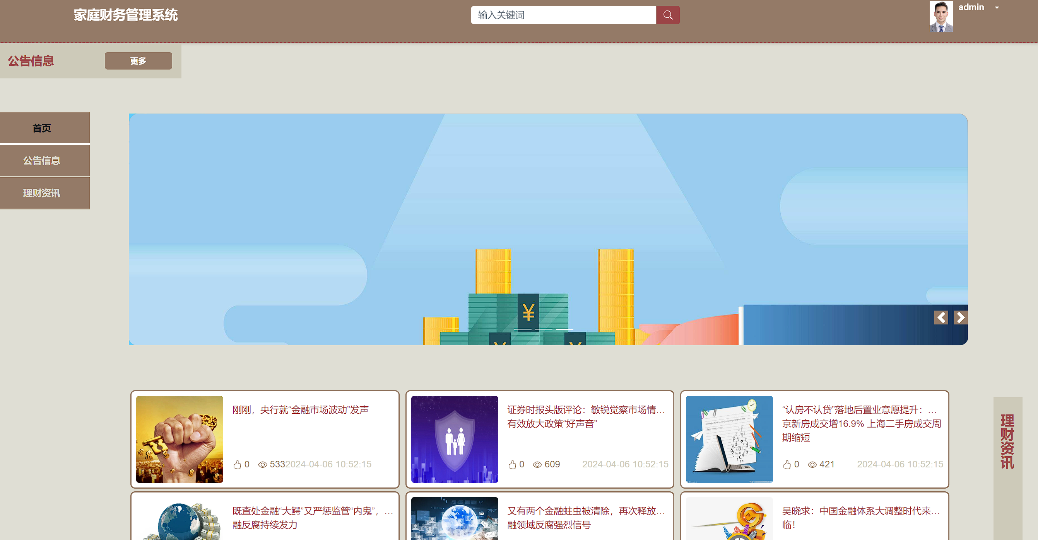
Task: Click the keyword search input field
Action: click(563, 15)
